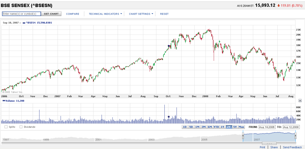Select the 3M time range
Viewport: 305px width, 149px height.
[x=203, y=127]
